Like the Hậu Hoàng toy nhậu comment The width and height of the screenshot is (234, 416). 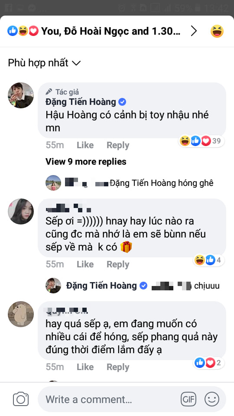85,145
